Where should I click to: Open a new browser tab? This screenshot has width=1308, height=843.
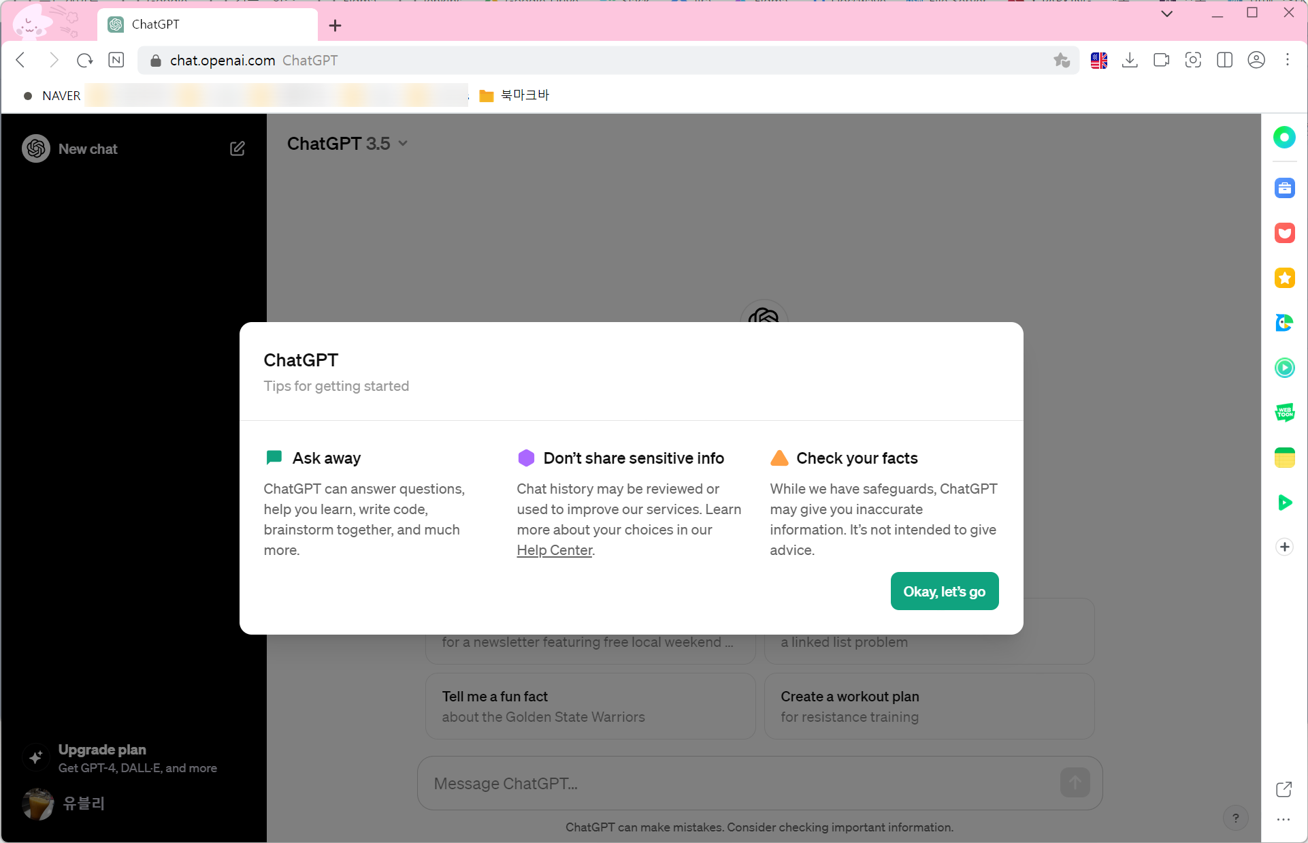(335, 26)
